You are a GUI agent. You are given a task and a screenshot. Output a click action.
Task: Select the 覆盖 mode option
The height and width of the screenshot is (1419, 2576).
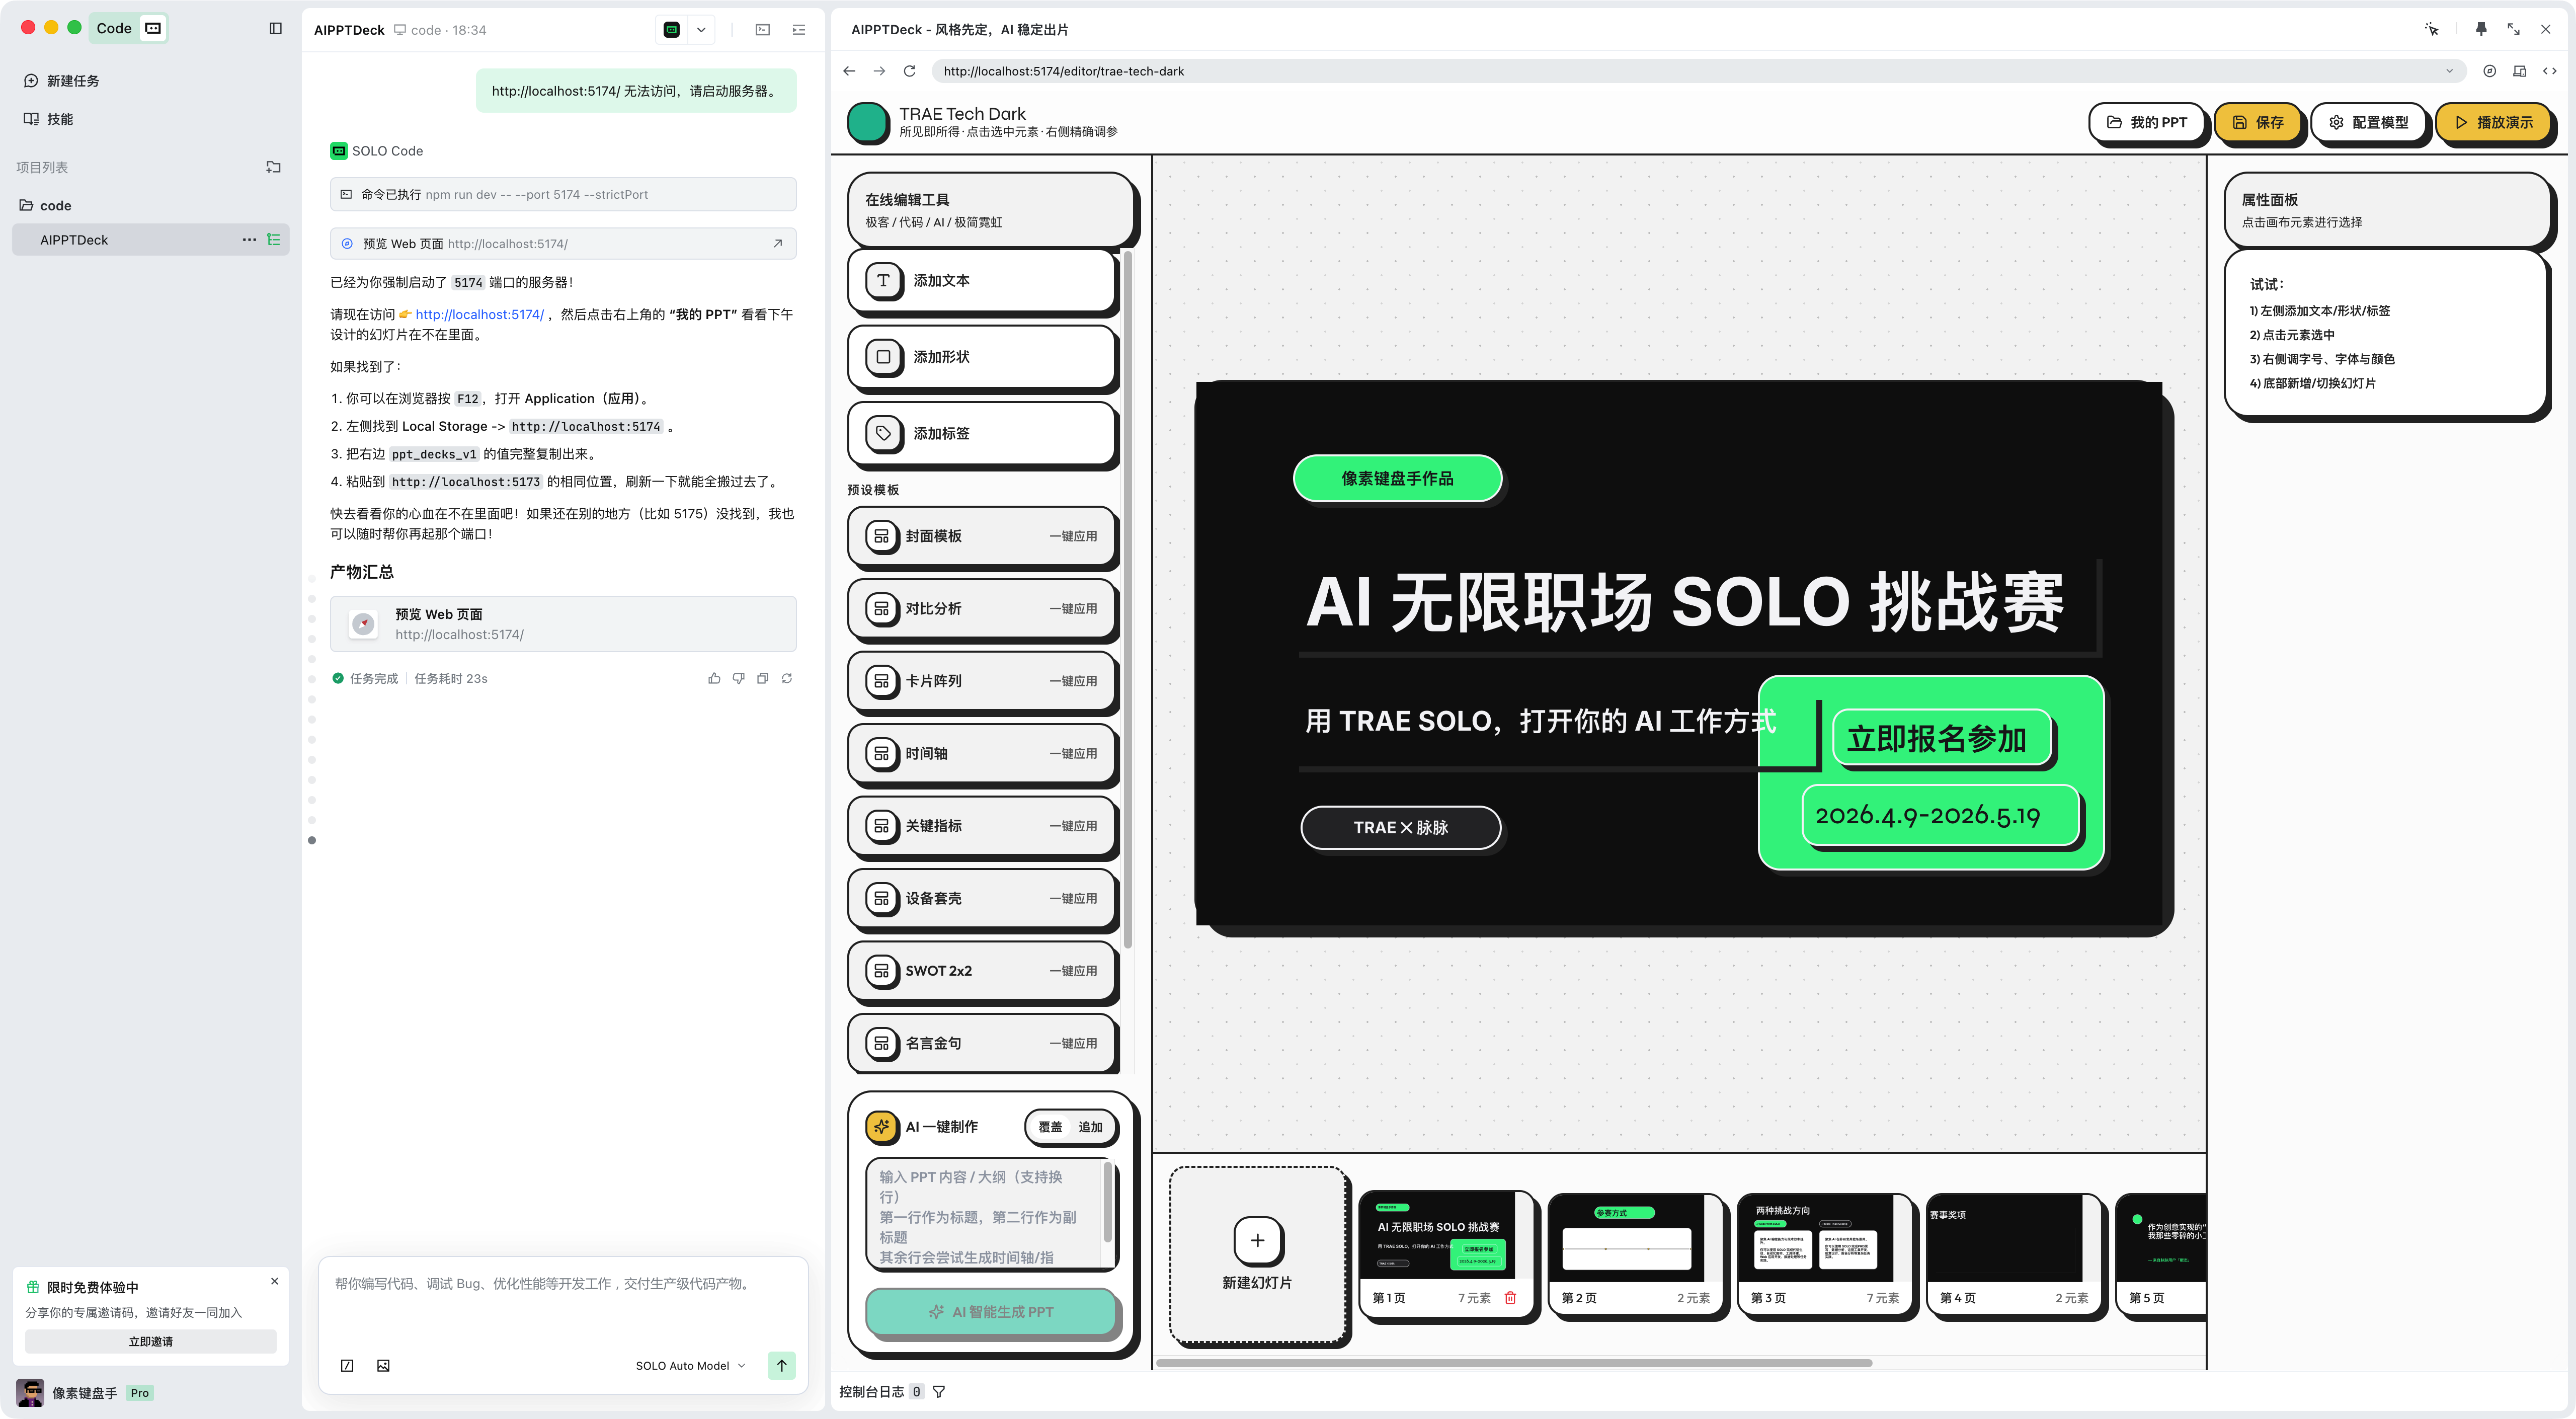1050,1127
